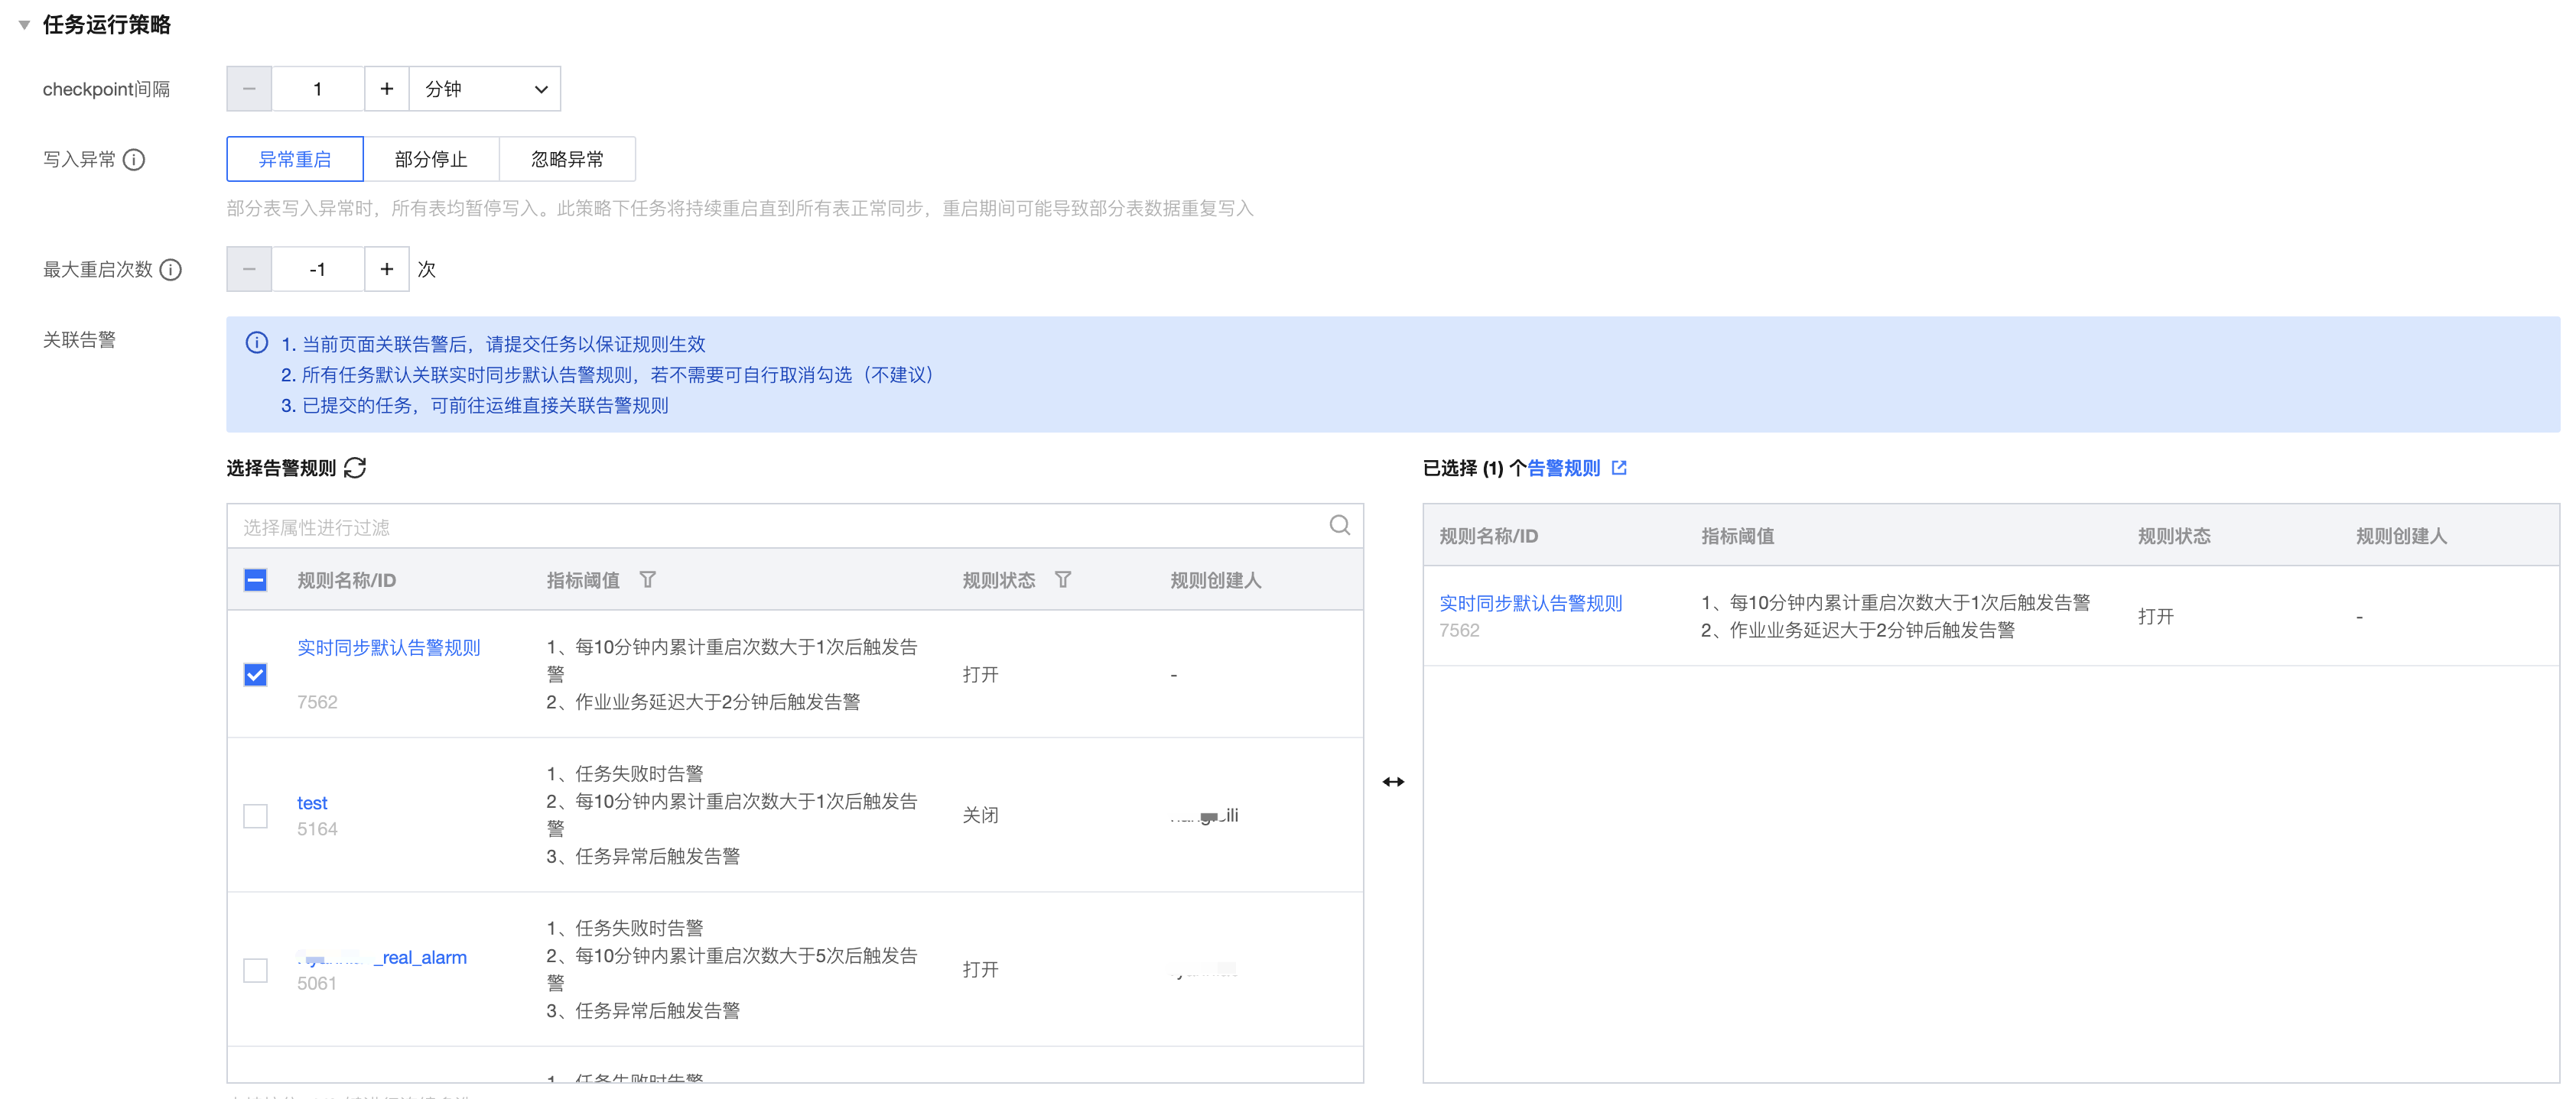Open the 指标阈值 column filter funnel

648,579
